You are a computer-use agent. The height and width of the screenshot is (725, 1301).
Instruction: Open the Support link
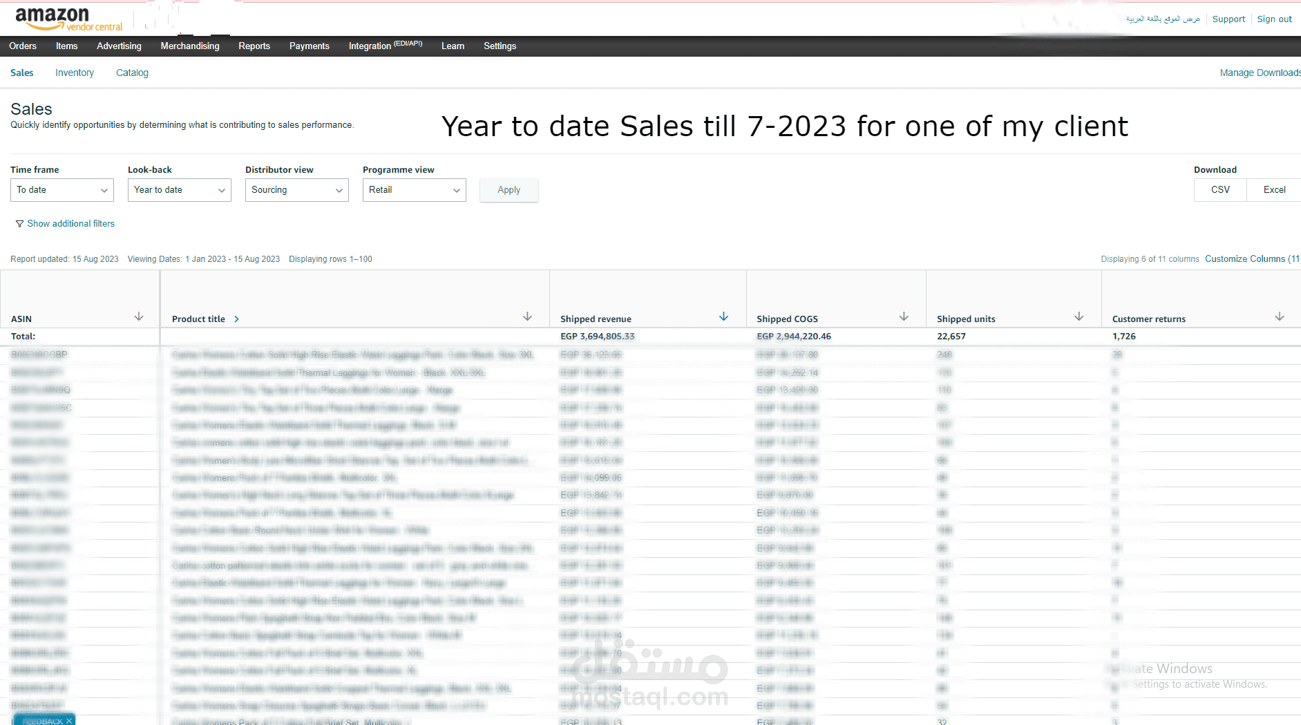(x=1228, y=19)
